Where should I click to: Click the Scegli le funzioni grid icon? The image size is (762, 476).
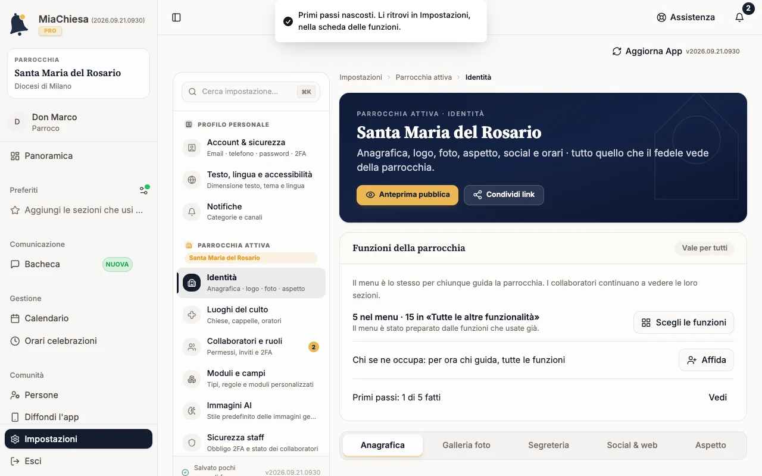tap(646, 322)
